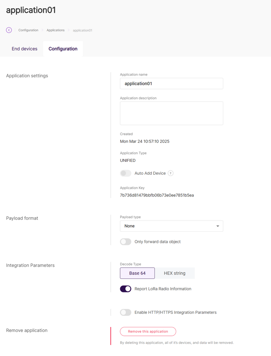Click the UNIFIED application type value

pyautogui.click(x=128, y=161)
